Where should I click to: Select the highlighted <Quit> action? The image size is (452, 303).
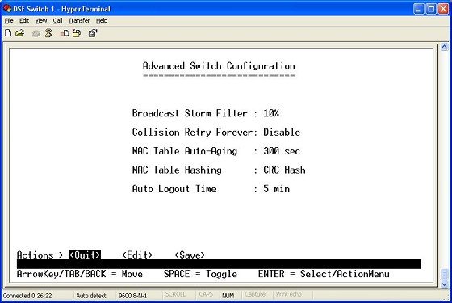click(x=85, y=255)
